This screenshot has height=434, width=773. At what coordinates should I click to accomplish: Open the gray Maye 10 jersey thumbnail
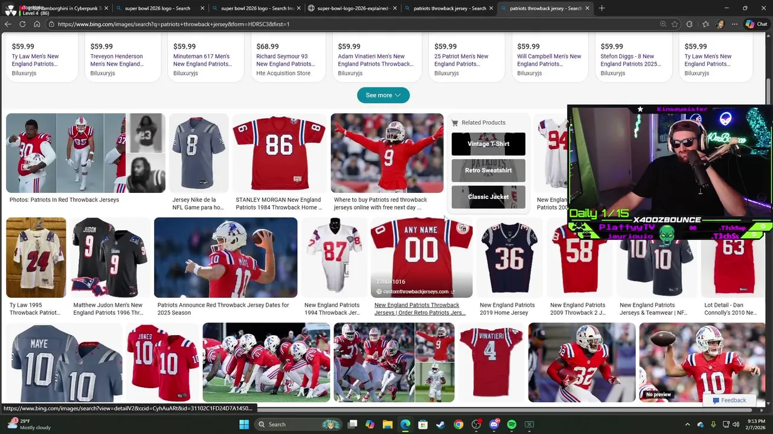click(x=64, y=362)
